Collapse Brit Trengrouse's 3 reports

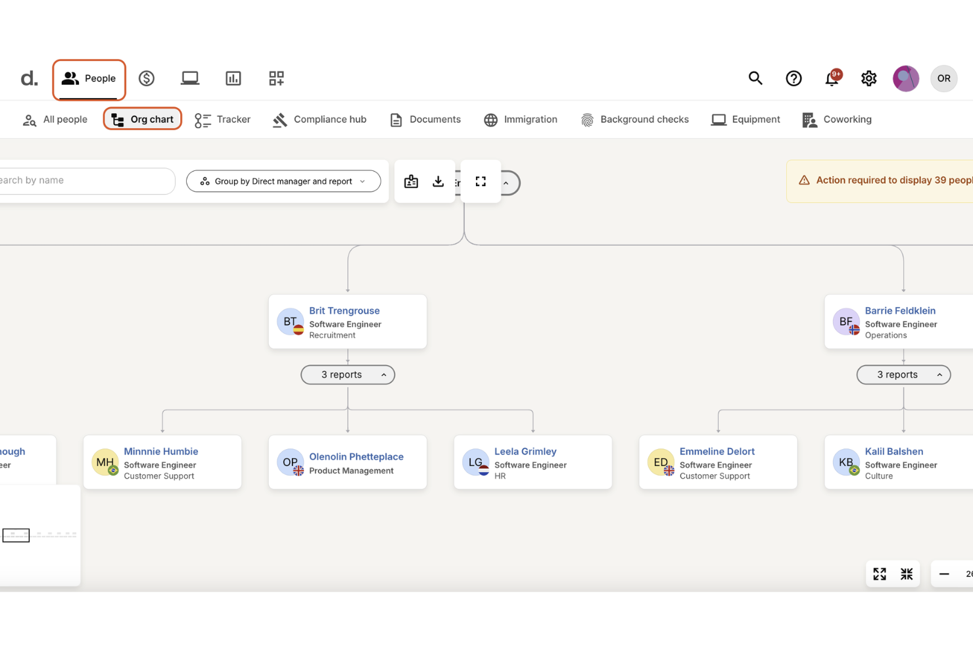(x=347, y=374)
